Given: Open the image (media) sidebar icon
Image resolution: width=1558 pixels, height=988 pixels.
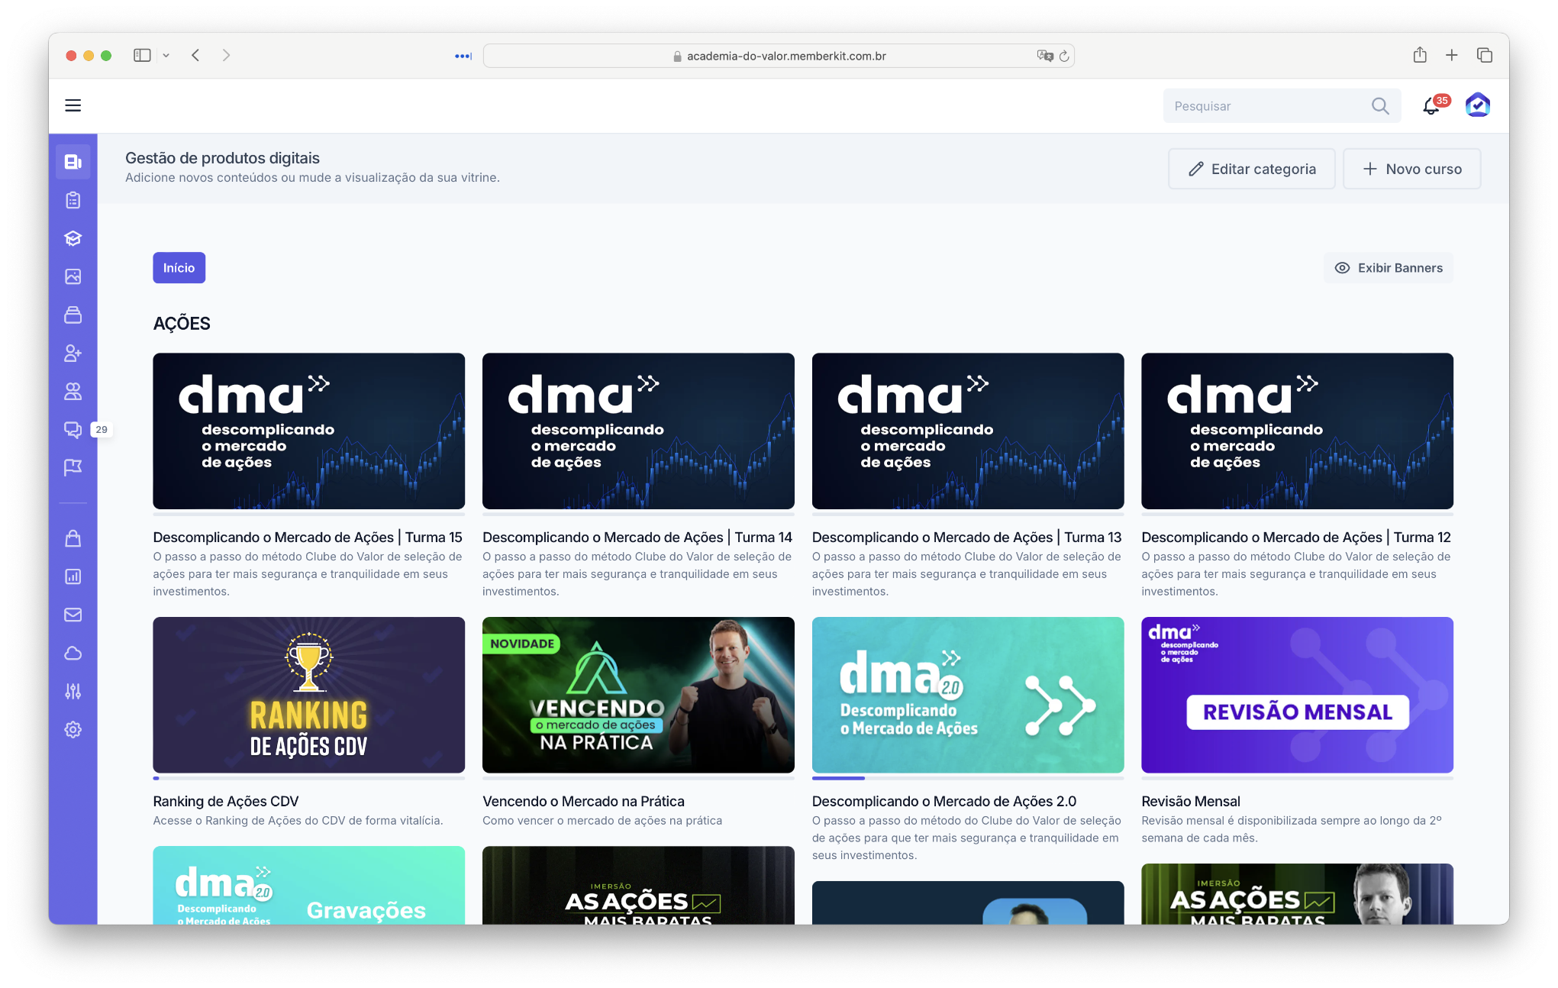Looking at the screenshot, I should point(73,276).
